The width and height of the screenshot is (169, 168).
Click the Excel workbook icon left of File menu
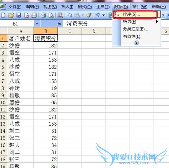click(x=3, y=6)
